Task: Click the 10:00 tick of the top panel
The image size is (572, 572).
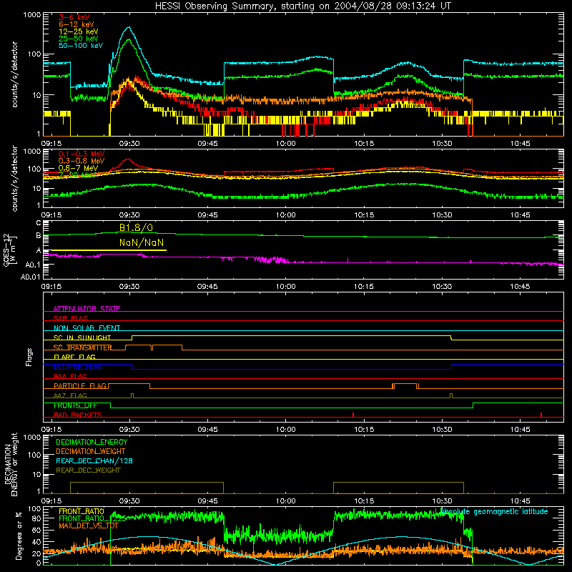Action: coord(285,144)
